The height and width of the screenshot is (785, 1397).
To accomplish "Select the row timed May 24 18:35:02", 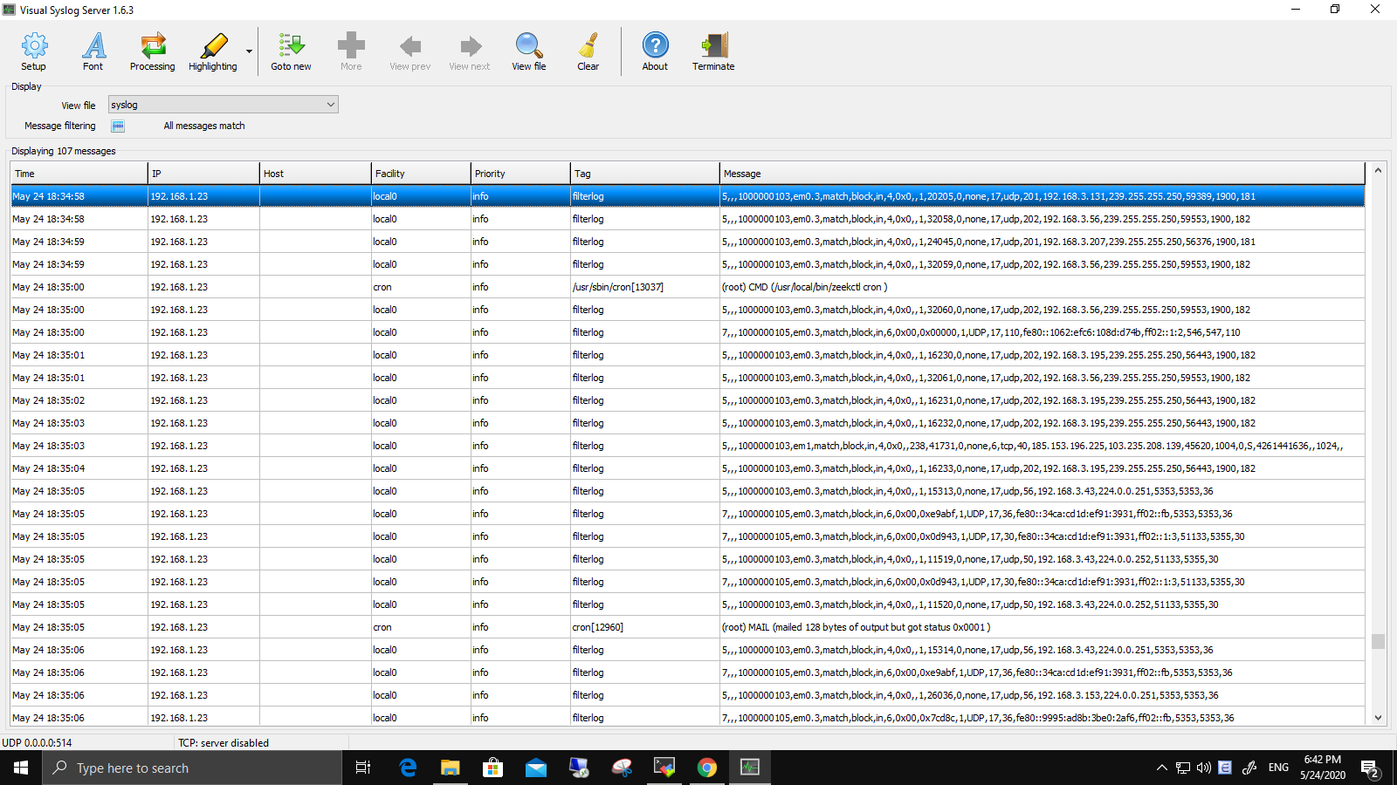I will (688, 400).
